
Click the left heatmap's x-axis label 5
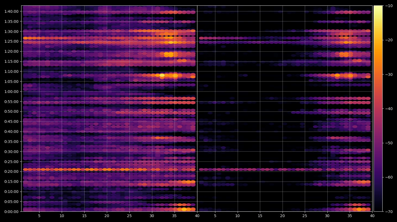(39, 216)
